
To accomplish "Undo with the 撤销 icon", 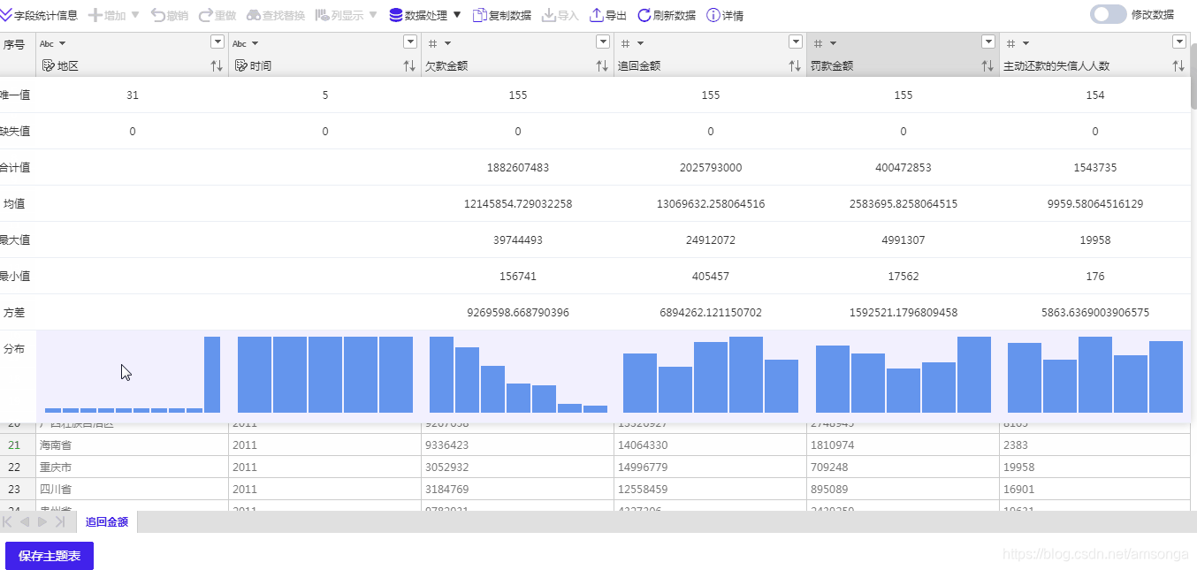I will pos(158,15).
